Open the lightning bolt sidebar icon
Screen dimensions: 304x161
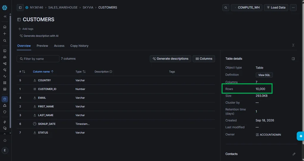5,122
